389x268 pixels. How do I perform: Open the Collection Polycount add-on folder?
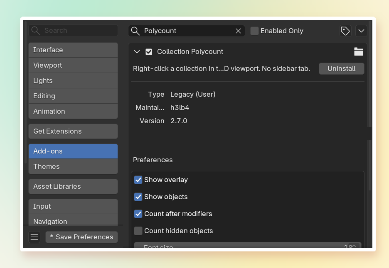click(359, 51)
